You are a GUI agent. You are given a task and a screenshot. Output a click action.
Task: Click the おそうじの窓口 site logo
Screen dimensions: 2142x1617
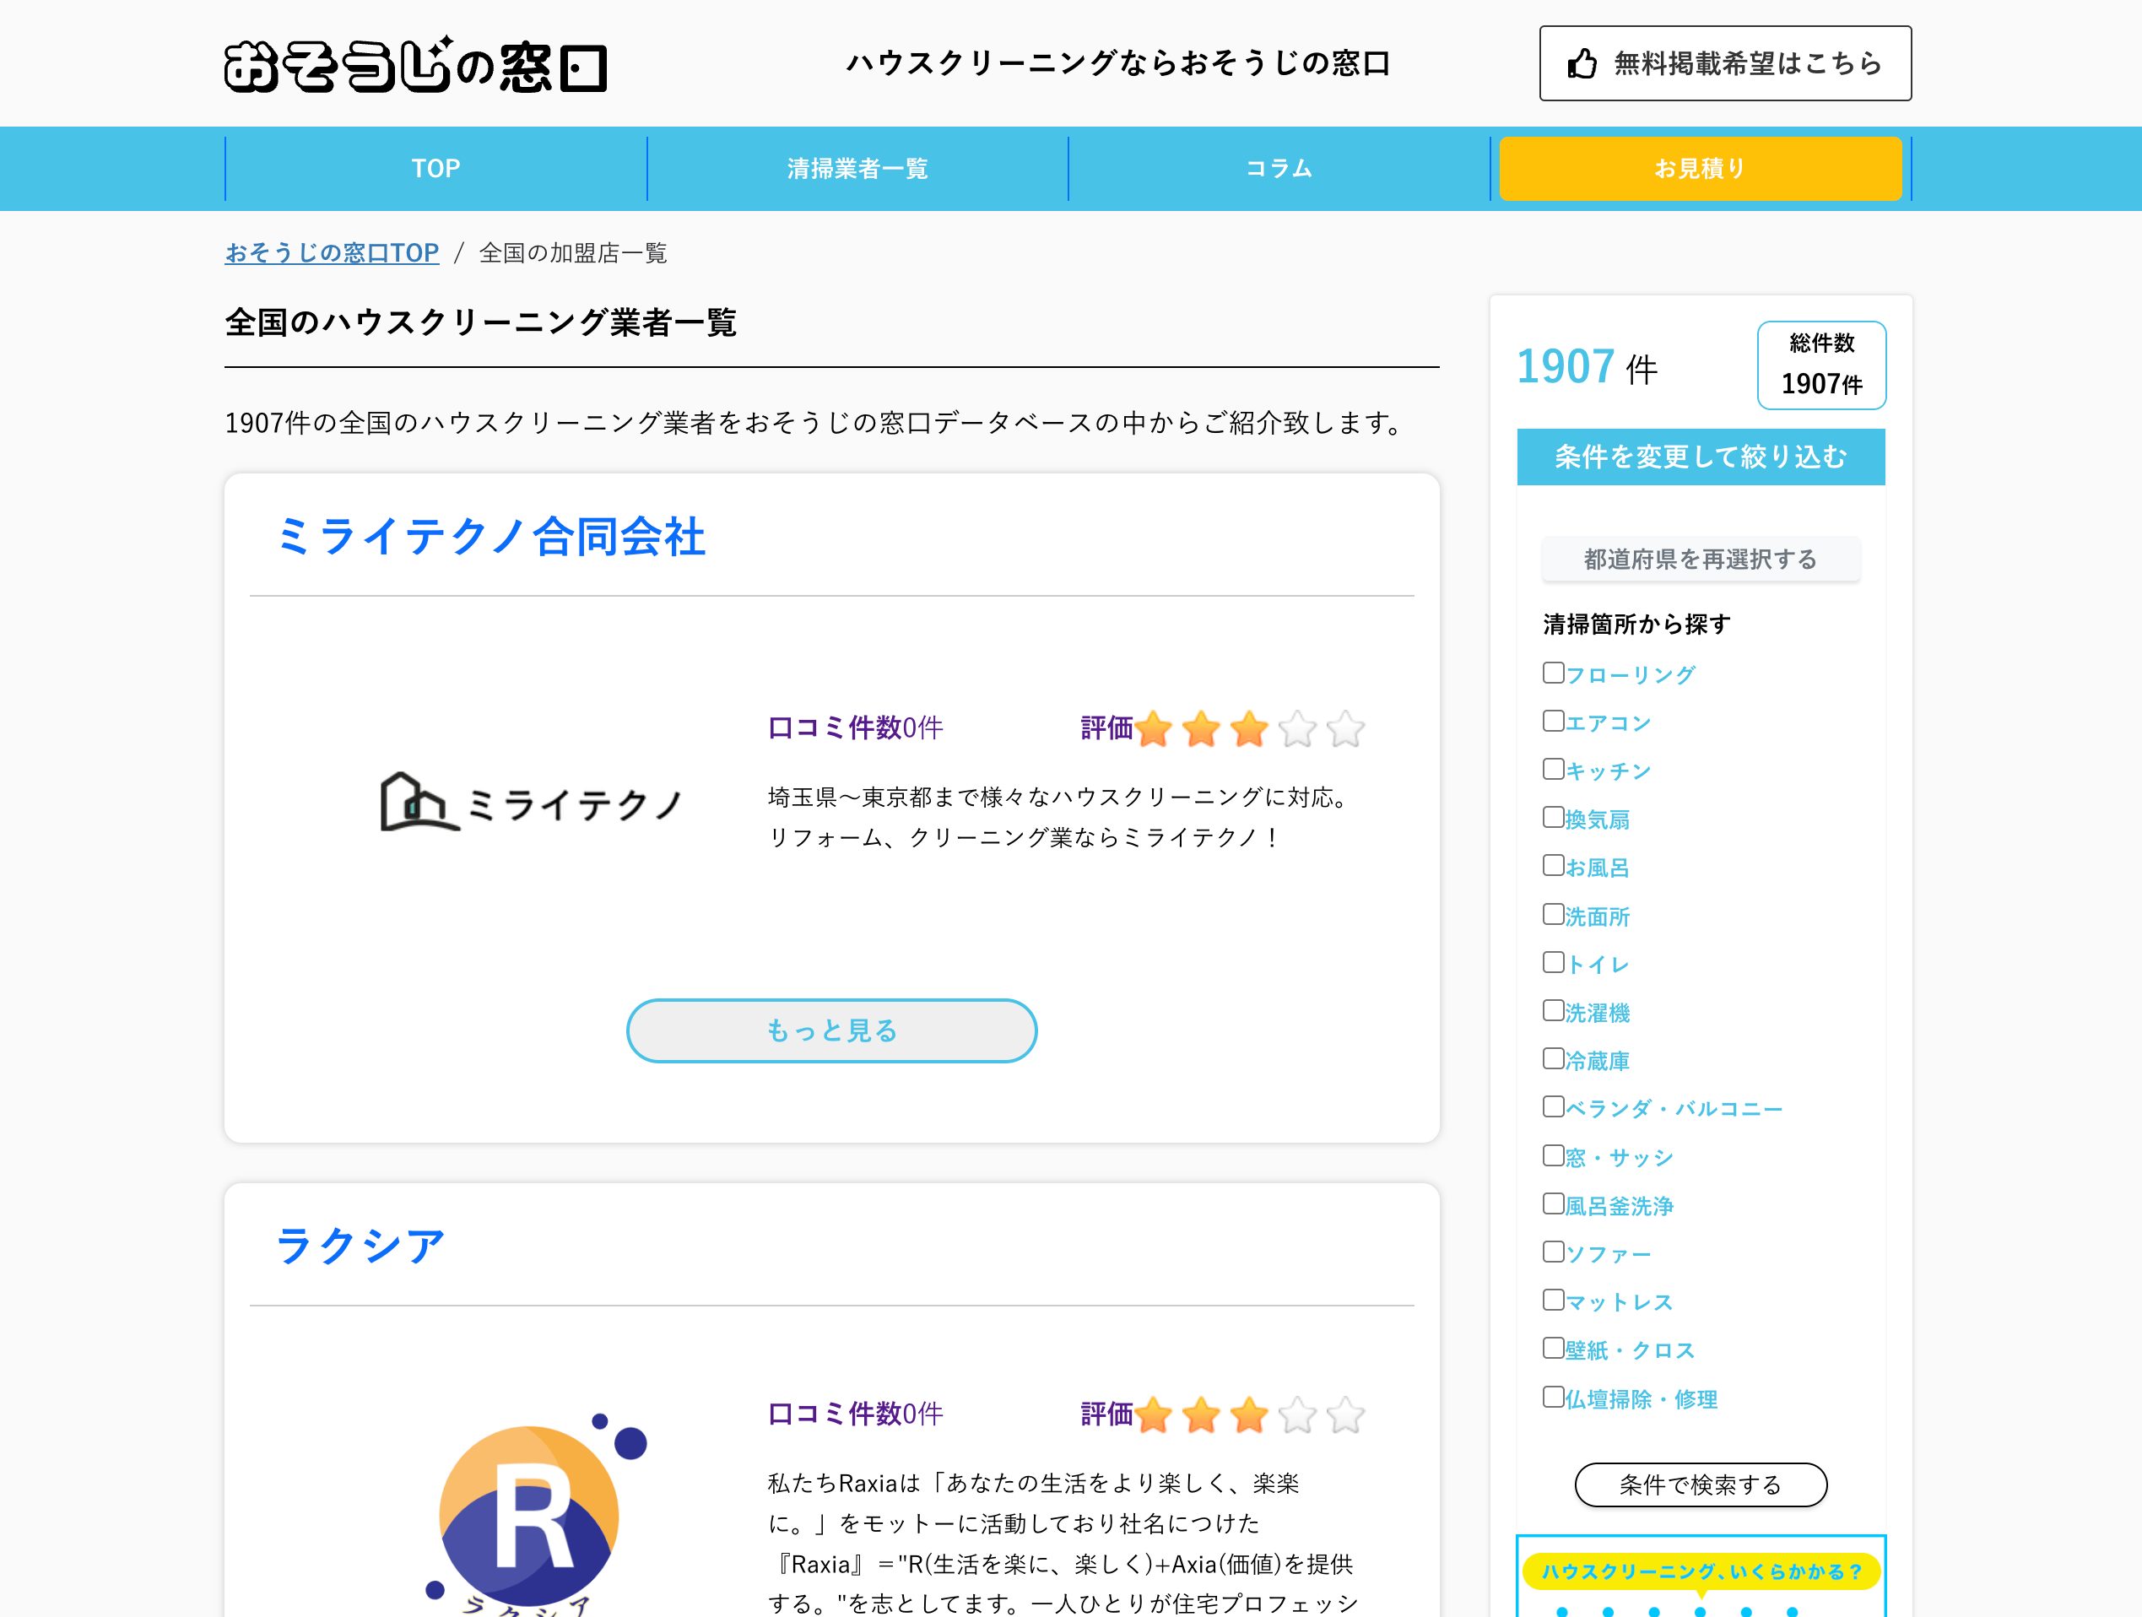[x=415, y=65]
